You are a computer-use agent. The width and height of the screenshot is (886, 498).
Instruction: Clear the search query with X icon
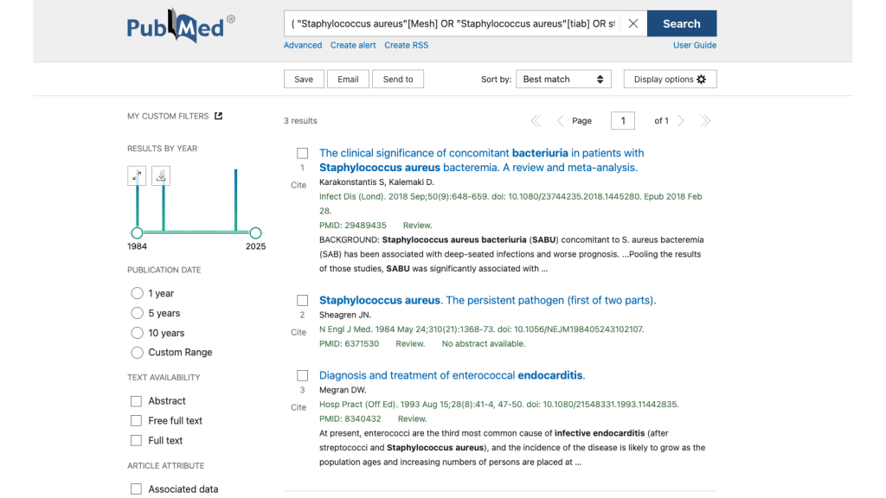tap(632, 24)
